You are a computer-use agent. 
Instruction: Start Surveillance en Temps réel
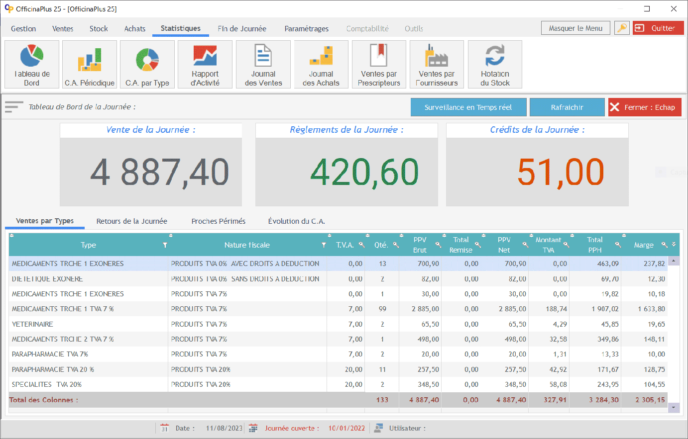click(x=468, y=107)
